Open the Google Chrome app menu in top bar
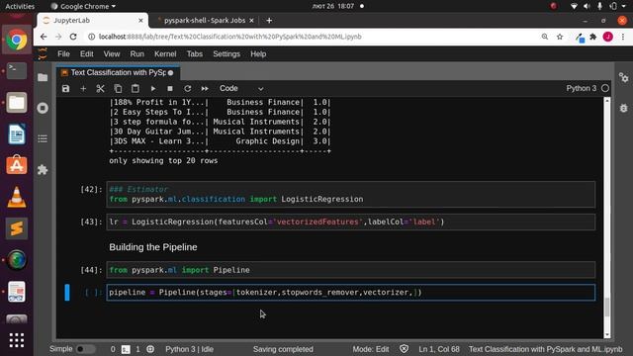The height and width of the screenshot is (356, 633). [x=83, y=6]
